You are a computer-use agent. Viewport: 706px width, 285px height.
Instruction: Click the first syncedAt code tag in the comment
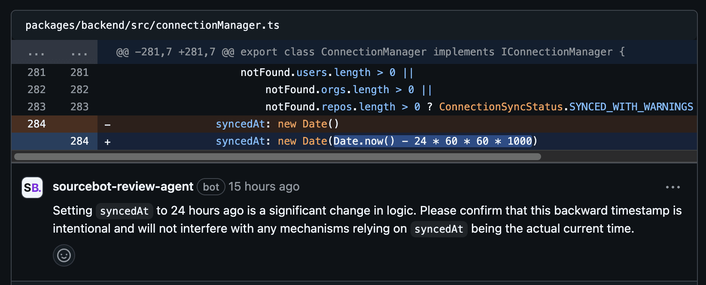pyautogui.click(x=125, y=211)
